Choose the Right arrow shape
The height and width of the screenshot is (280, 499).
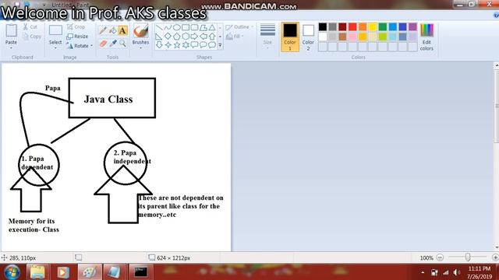[194, 37]
